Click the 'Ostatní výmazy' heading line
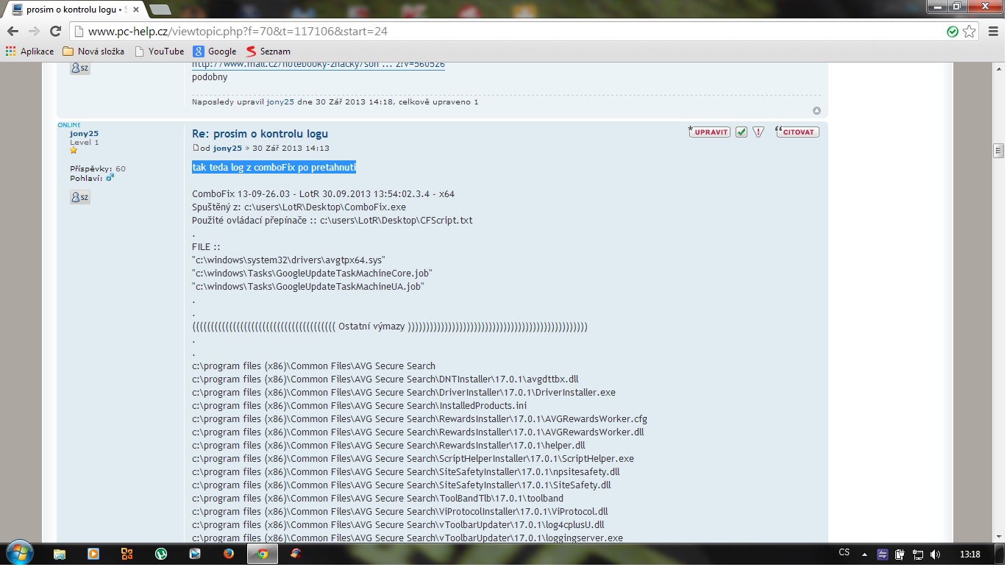Viewport: 1007px width, 567px height. pyautogui.click(x=390, y=327)
